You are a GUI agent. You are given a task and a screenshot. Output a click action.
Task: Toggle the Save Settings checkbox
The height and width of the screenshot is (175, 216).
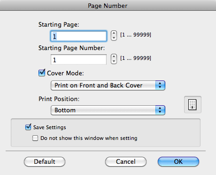click(x=28, y=127)
